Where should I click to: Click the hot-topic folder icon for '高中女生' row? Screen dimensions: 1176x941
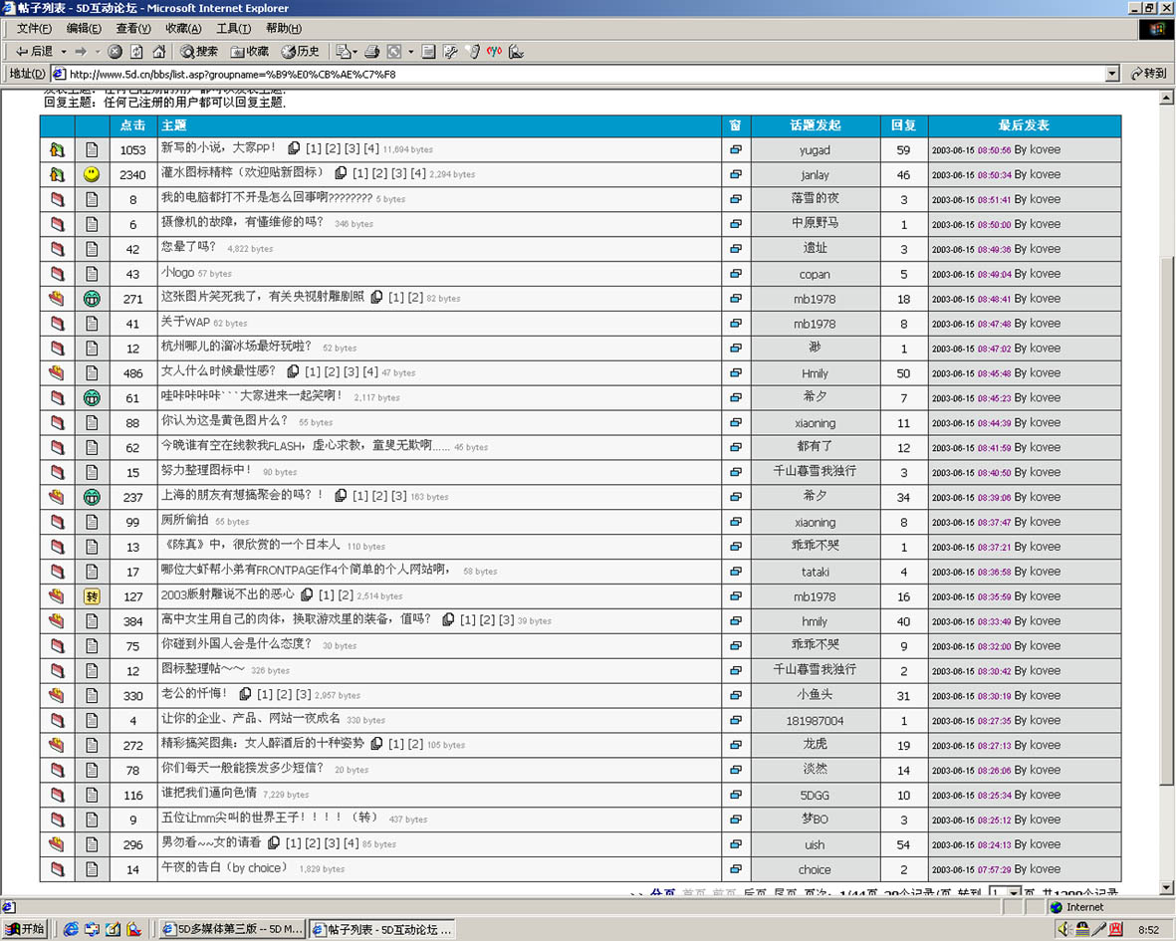[57, 620]
